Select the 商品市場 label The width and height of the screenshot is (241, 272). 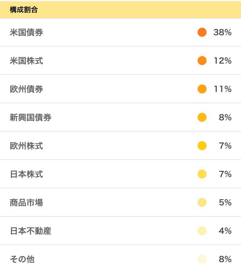[x=26, y=203]
